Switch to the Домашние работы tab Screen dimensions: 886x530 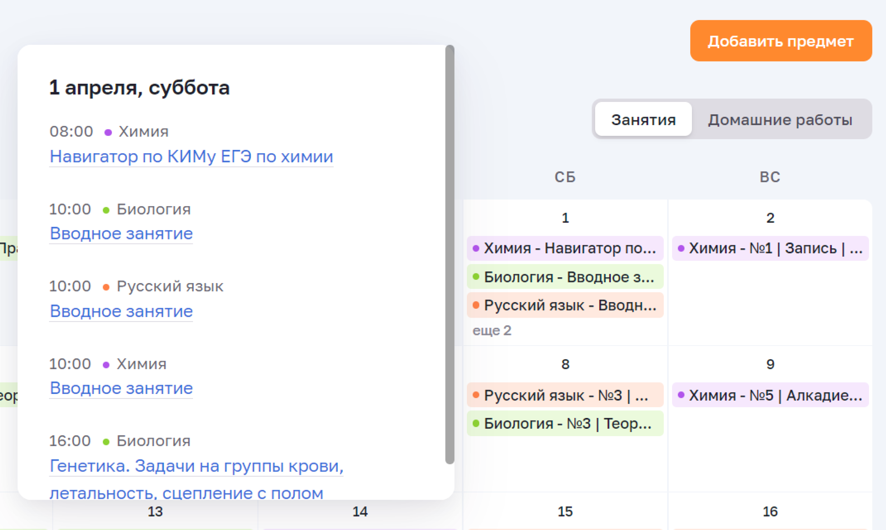tap(780, 119)
